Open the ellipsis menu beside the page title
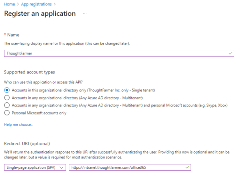Image resolution: width=250 pixels, height=194 pixels. [85, 14]
